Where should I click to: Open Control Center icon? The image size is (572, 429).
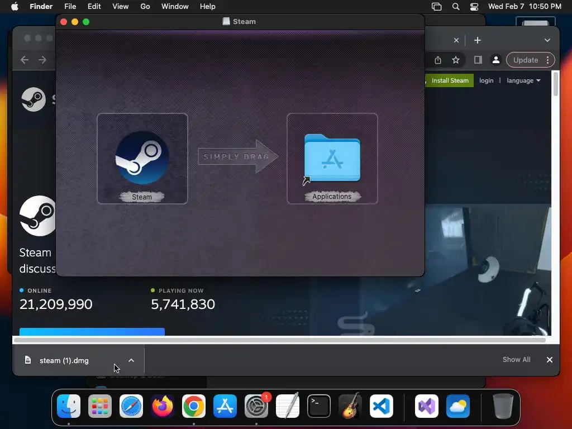(x=474, y=7)
